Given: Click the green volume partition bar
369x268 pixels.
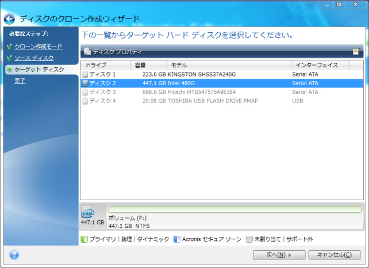Looking at the screenshot, I should coord(235,209).
